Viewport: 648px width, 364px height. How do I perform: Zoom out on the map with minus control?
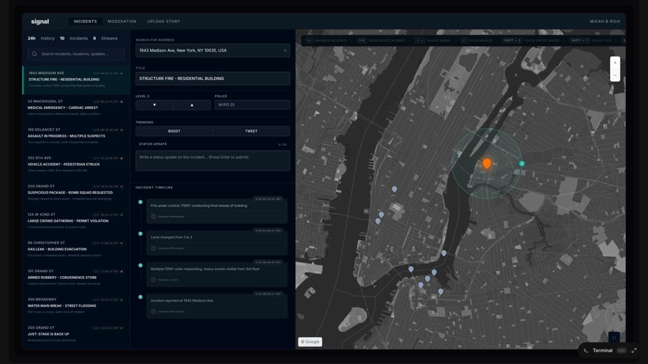(x=615, y=75)
